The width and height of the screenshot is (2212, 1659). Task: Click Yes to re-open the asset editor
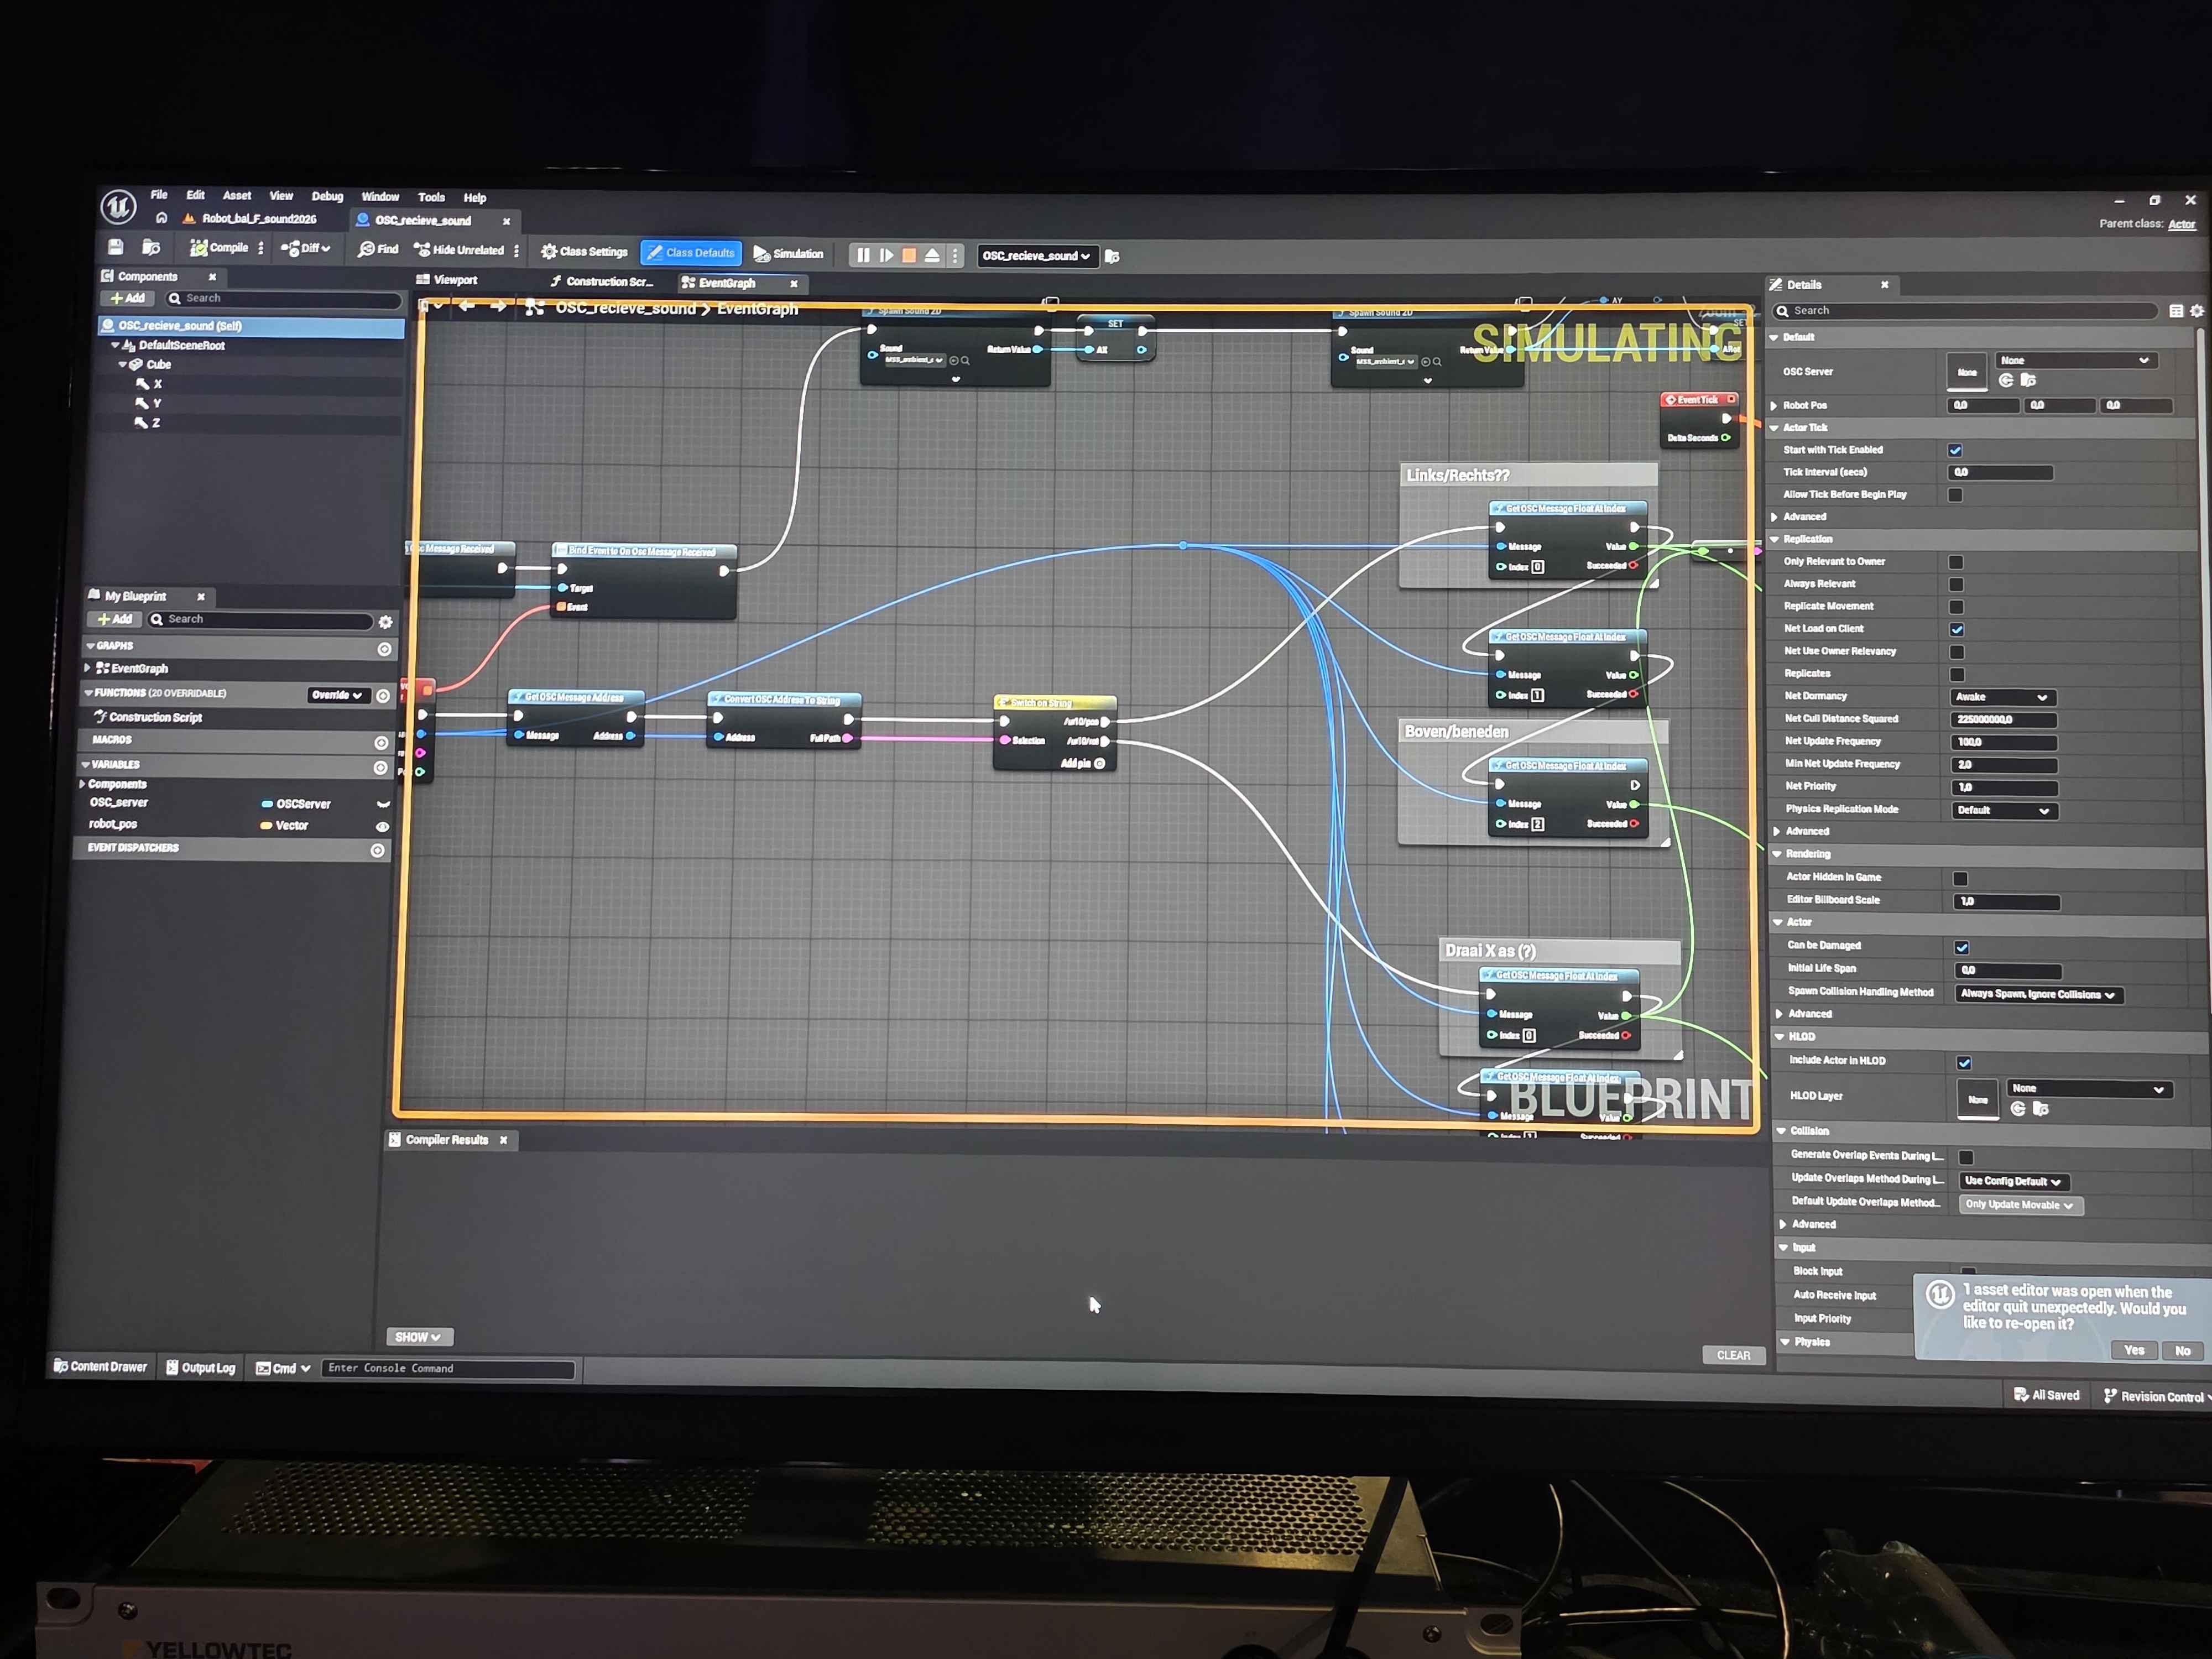click(2134, 1349)
